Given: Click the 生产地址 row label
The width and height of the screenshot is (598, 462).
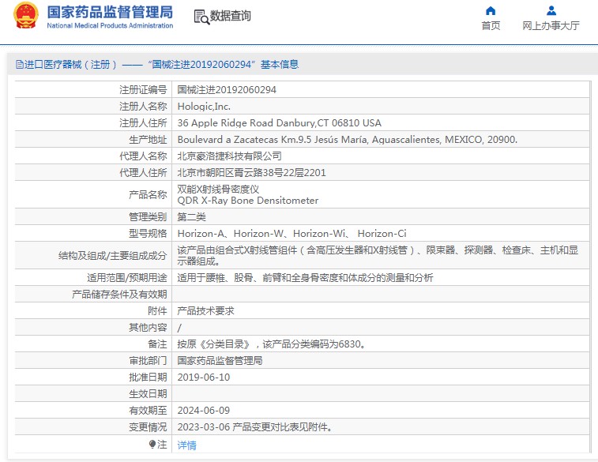Looking at the screenshot, I should [x=148, y=140].
